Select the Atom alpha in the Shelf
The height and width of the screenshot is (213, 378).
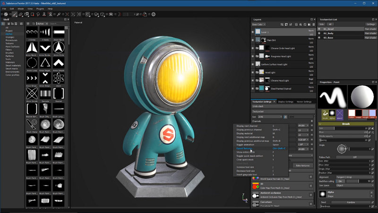[59, 78]
